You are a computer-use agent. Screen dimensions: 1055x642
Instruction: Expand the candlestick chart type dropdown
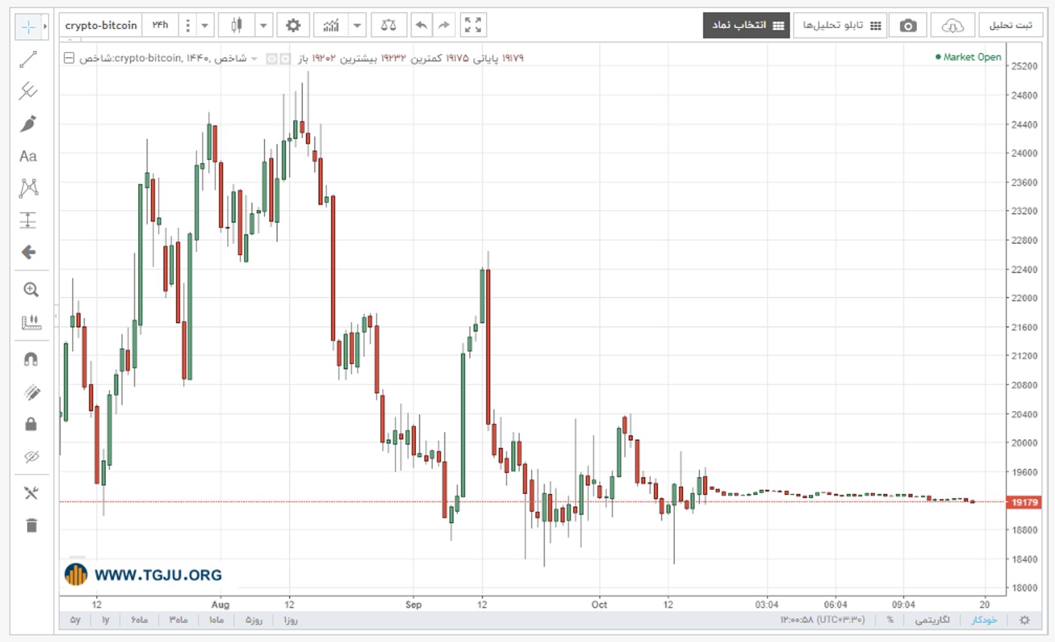(x=263, y=25)
